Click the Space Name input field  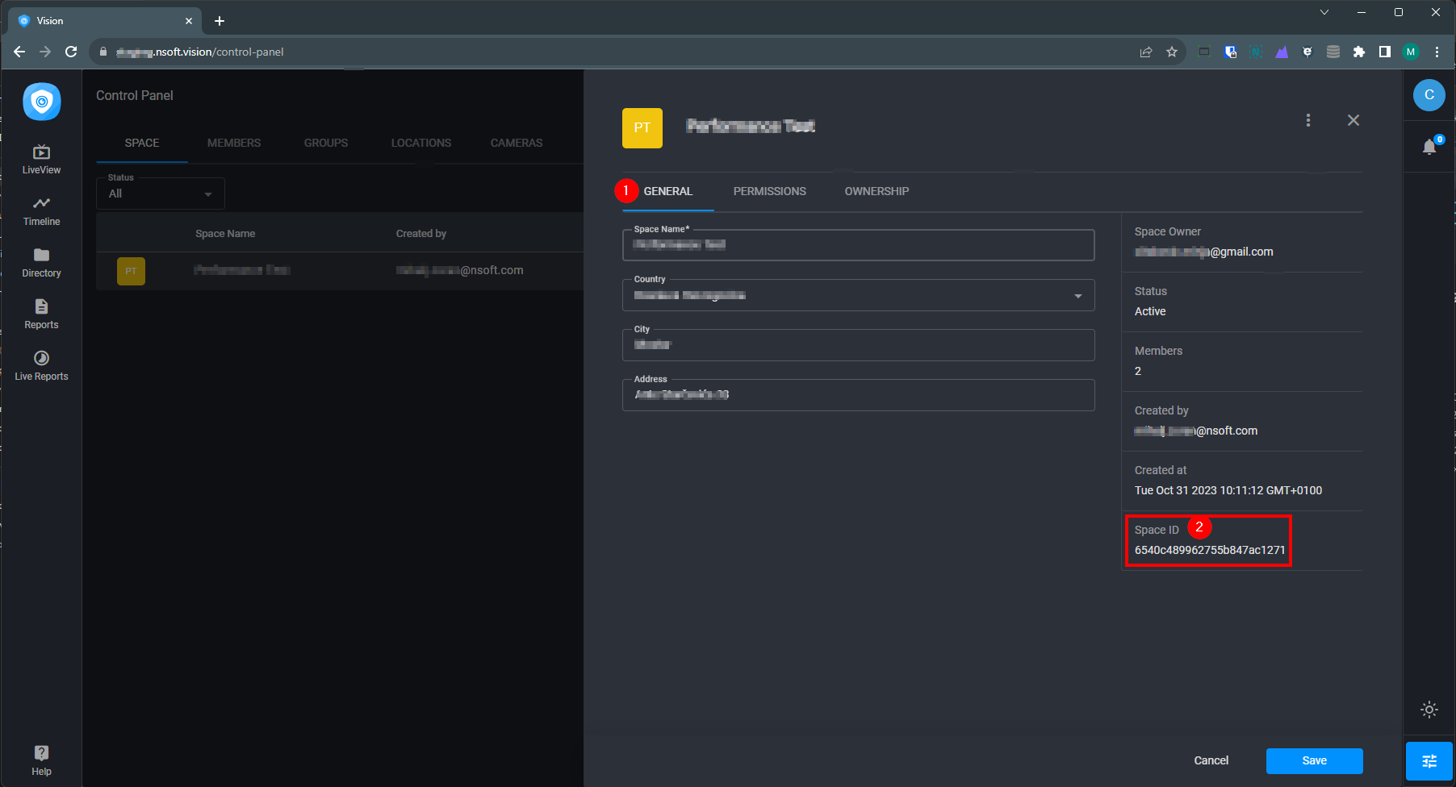point(858,245)
